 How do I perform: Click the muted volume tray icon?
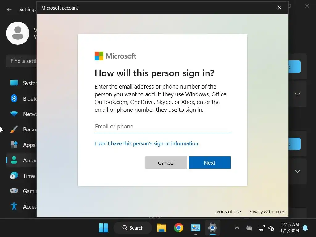271,228
